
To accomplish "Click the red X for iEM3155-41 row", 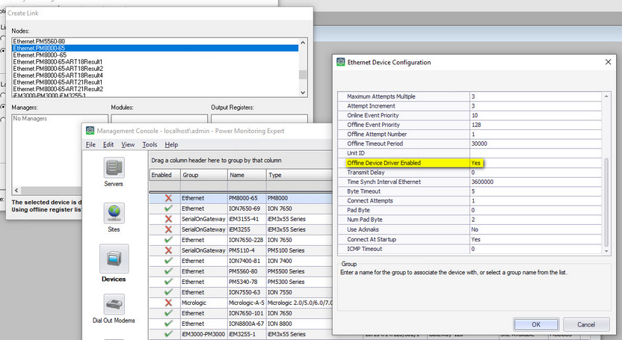I will [169, 219].
